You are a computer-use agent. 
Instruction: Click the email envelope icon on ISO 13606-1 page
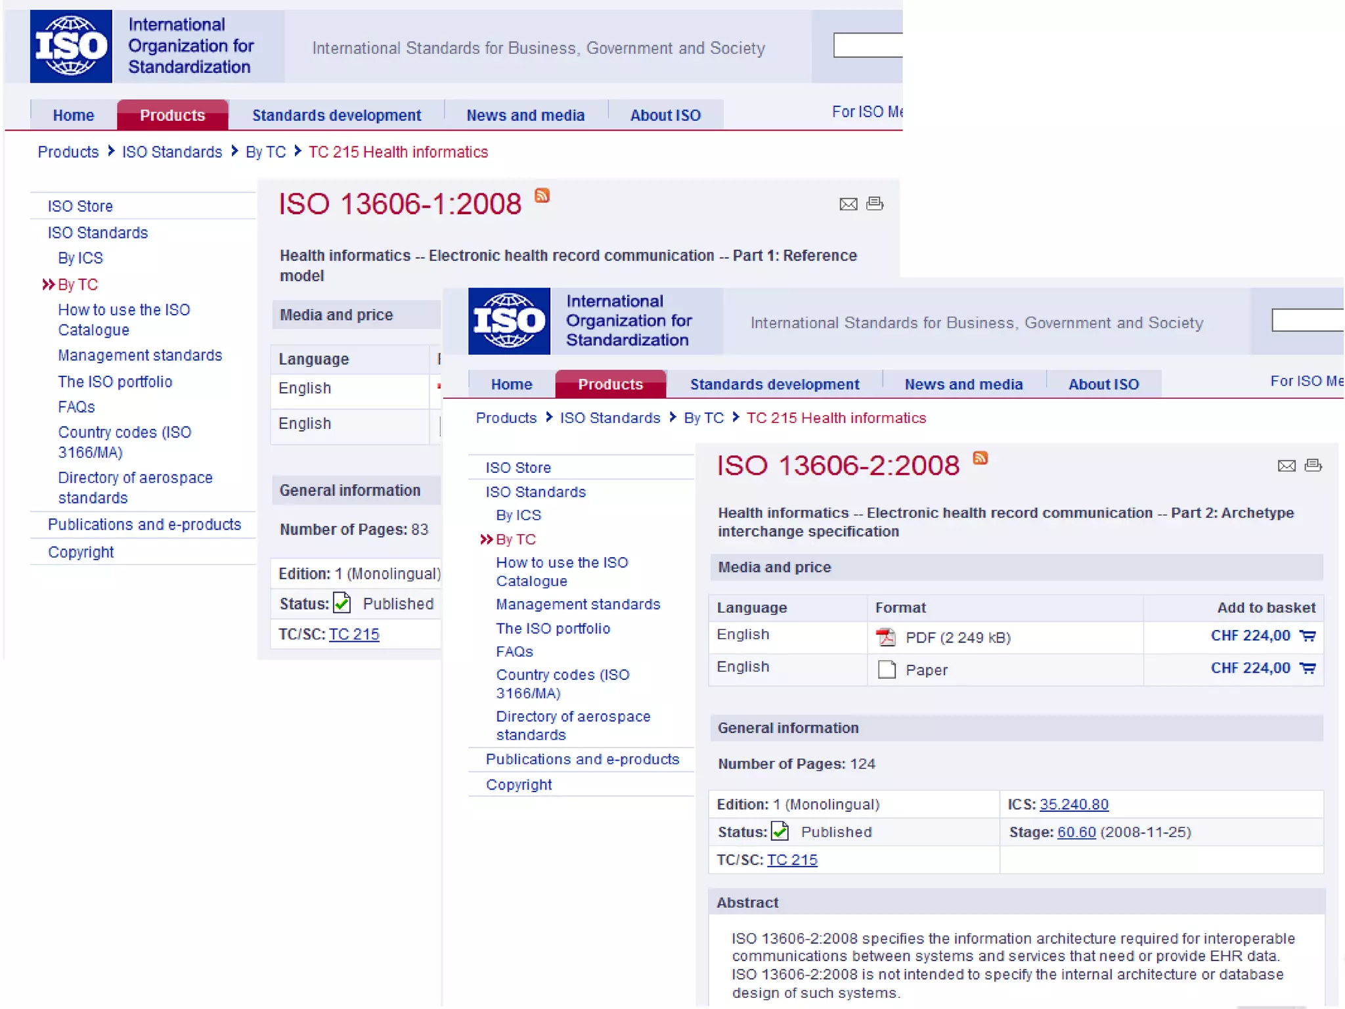848,204
